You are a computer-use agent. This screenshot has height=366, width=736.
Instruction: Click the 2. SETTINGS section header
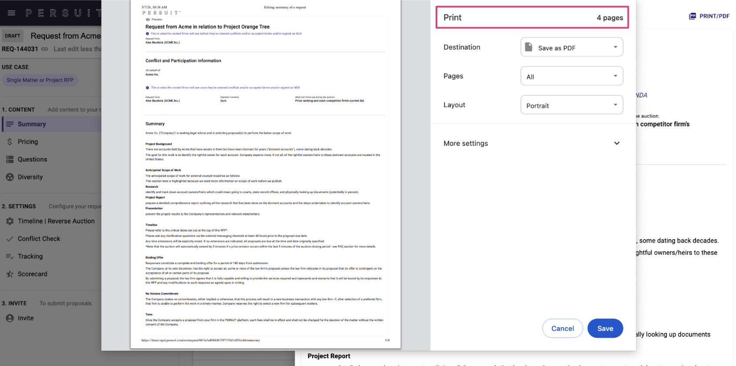point(19,207)
